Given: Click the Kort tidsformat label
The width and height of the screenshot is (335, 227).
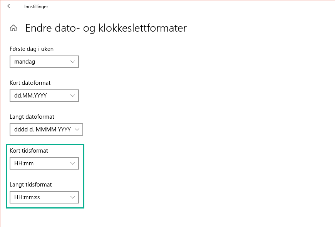Looking at the screenshot, I should coord(29,151).
